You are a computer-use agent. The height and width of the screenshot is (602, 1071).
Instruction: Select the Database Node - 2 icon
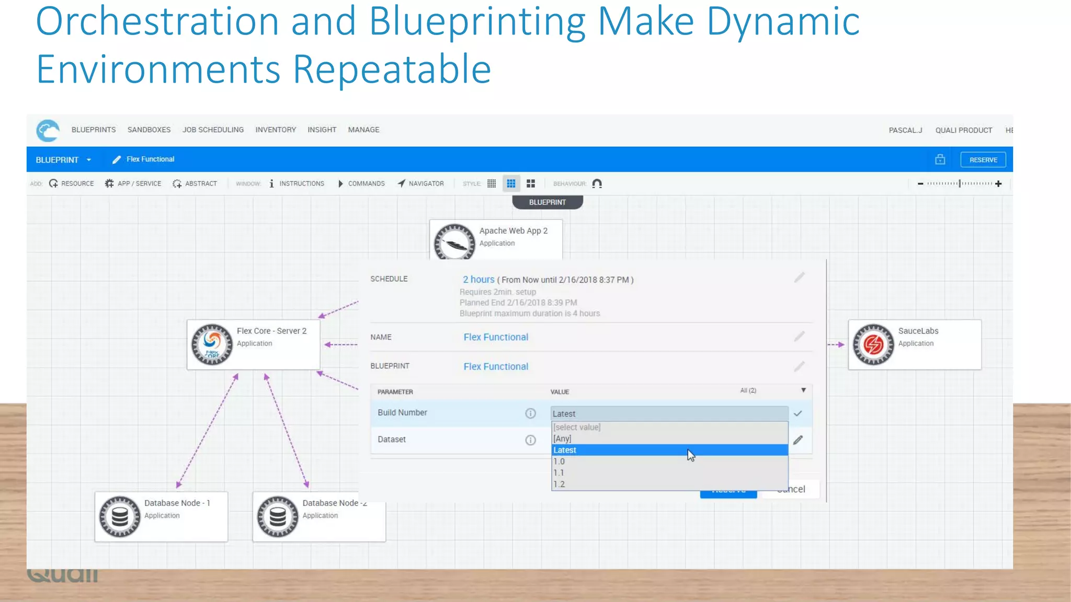coord(278,516)
